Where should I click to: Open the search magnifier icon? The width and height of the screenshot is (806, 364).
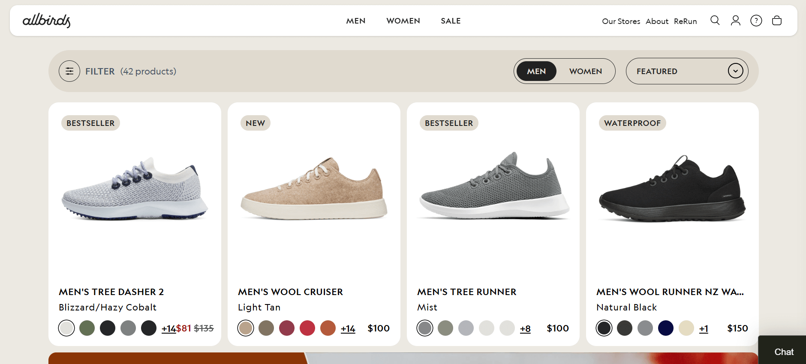coord(715,21)
